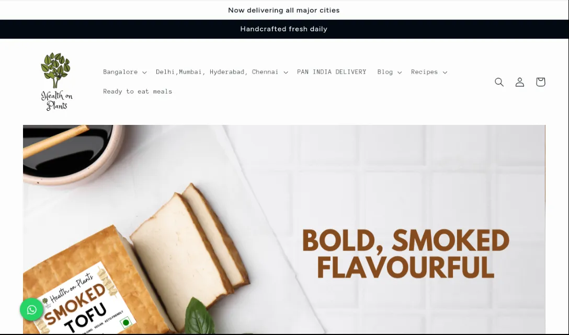Screen dimensions: 569x335
Task: Expand the Bangalore dropdown menu
Action: pos(125,72)
